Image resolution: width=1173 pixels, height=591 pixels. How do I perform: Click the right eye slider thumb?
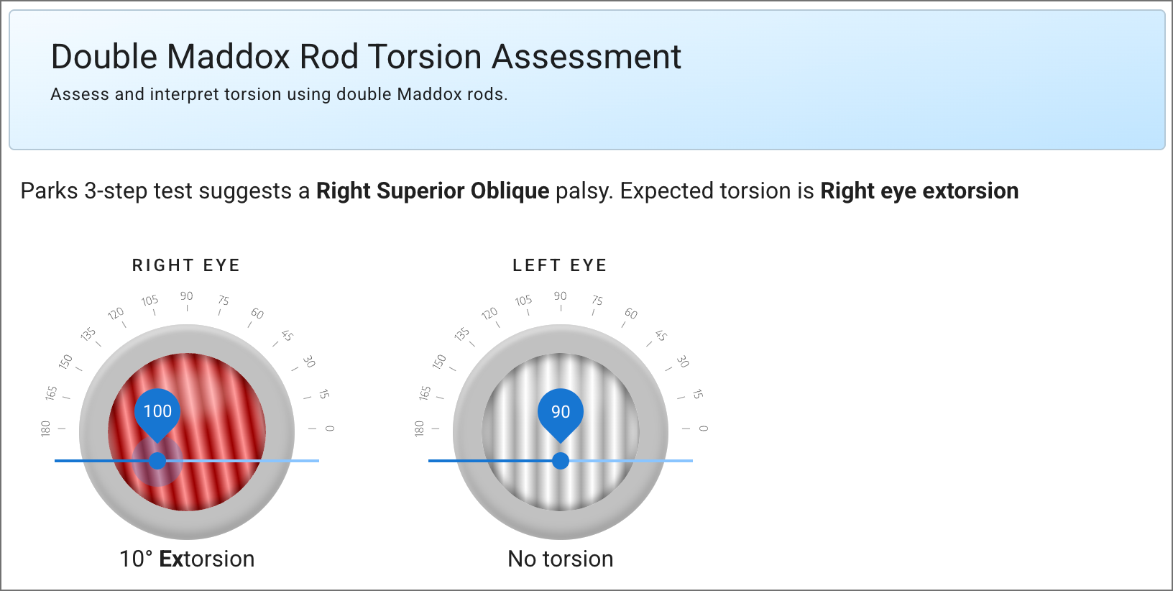[157, 461]
